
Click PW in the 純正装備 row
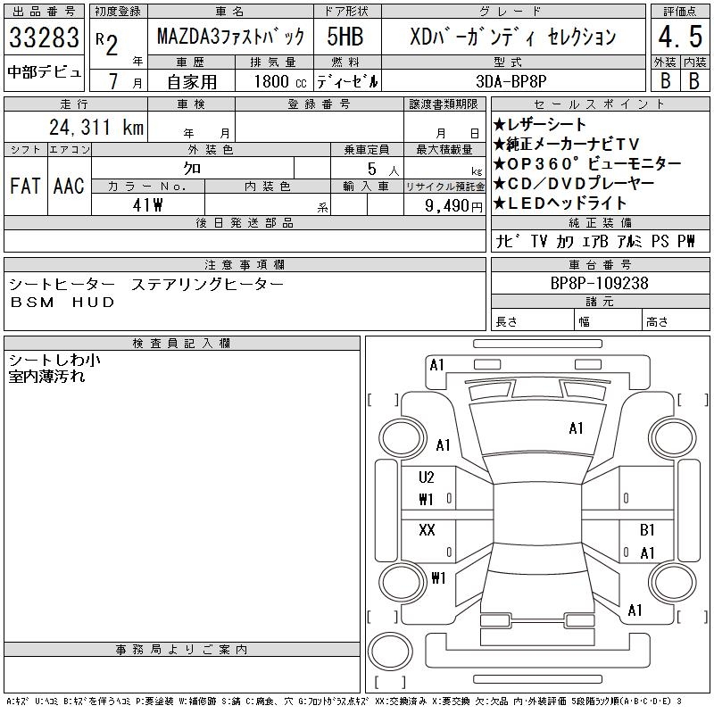pos(686,241)
